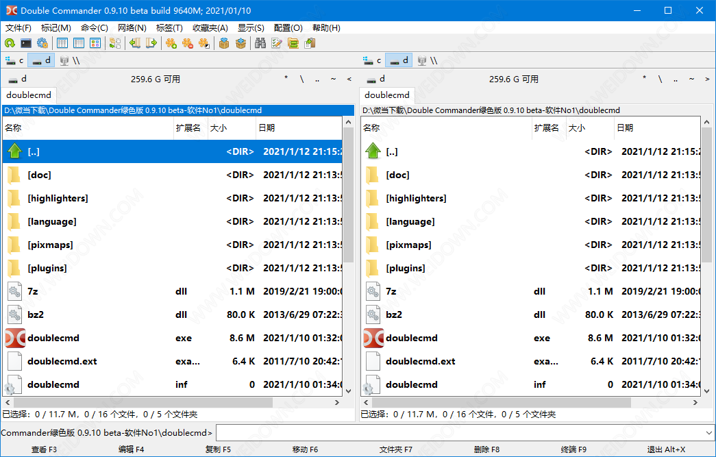Click the select group plus icon
Screen dimensions: 716x457
(171, 43)
